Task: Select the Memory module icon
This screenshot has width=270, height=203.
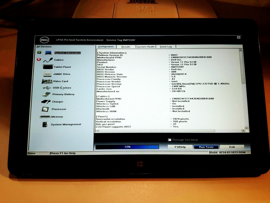Action: (x=45, y=117)
